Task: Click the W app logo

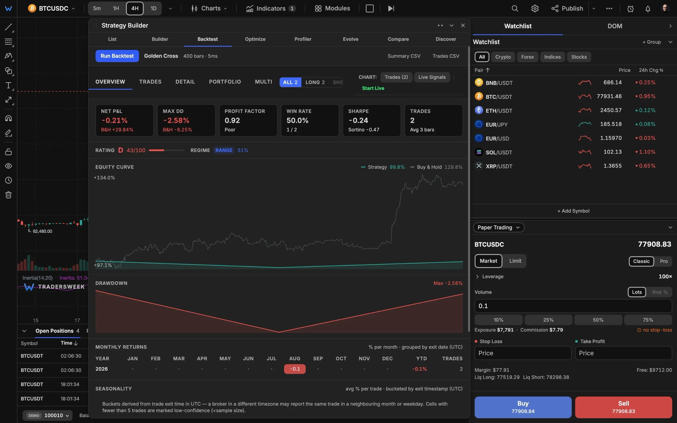Action: point(8,8)
